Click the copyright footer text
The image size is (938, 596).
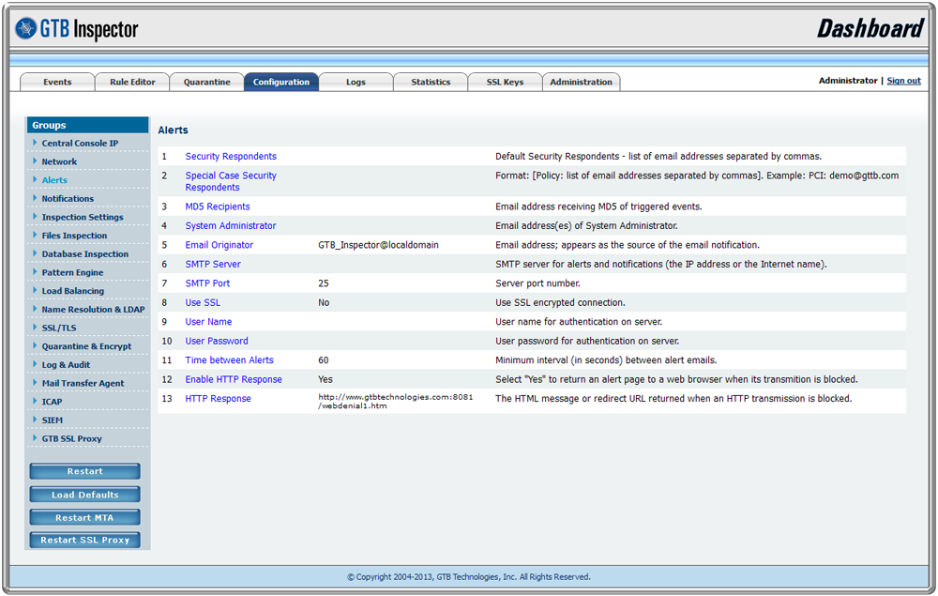(469, 577)
